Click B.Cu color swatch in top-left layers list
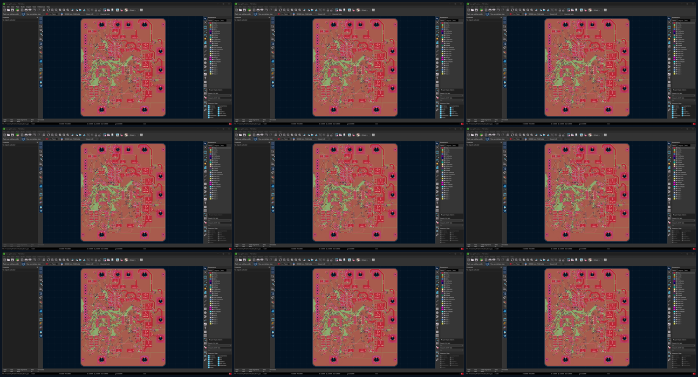Viewport: 698px width, 377px height. point(210,29)
